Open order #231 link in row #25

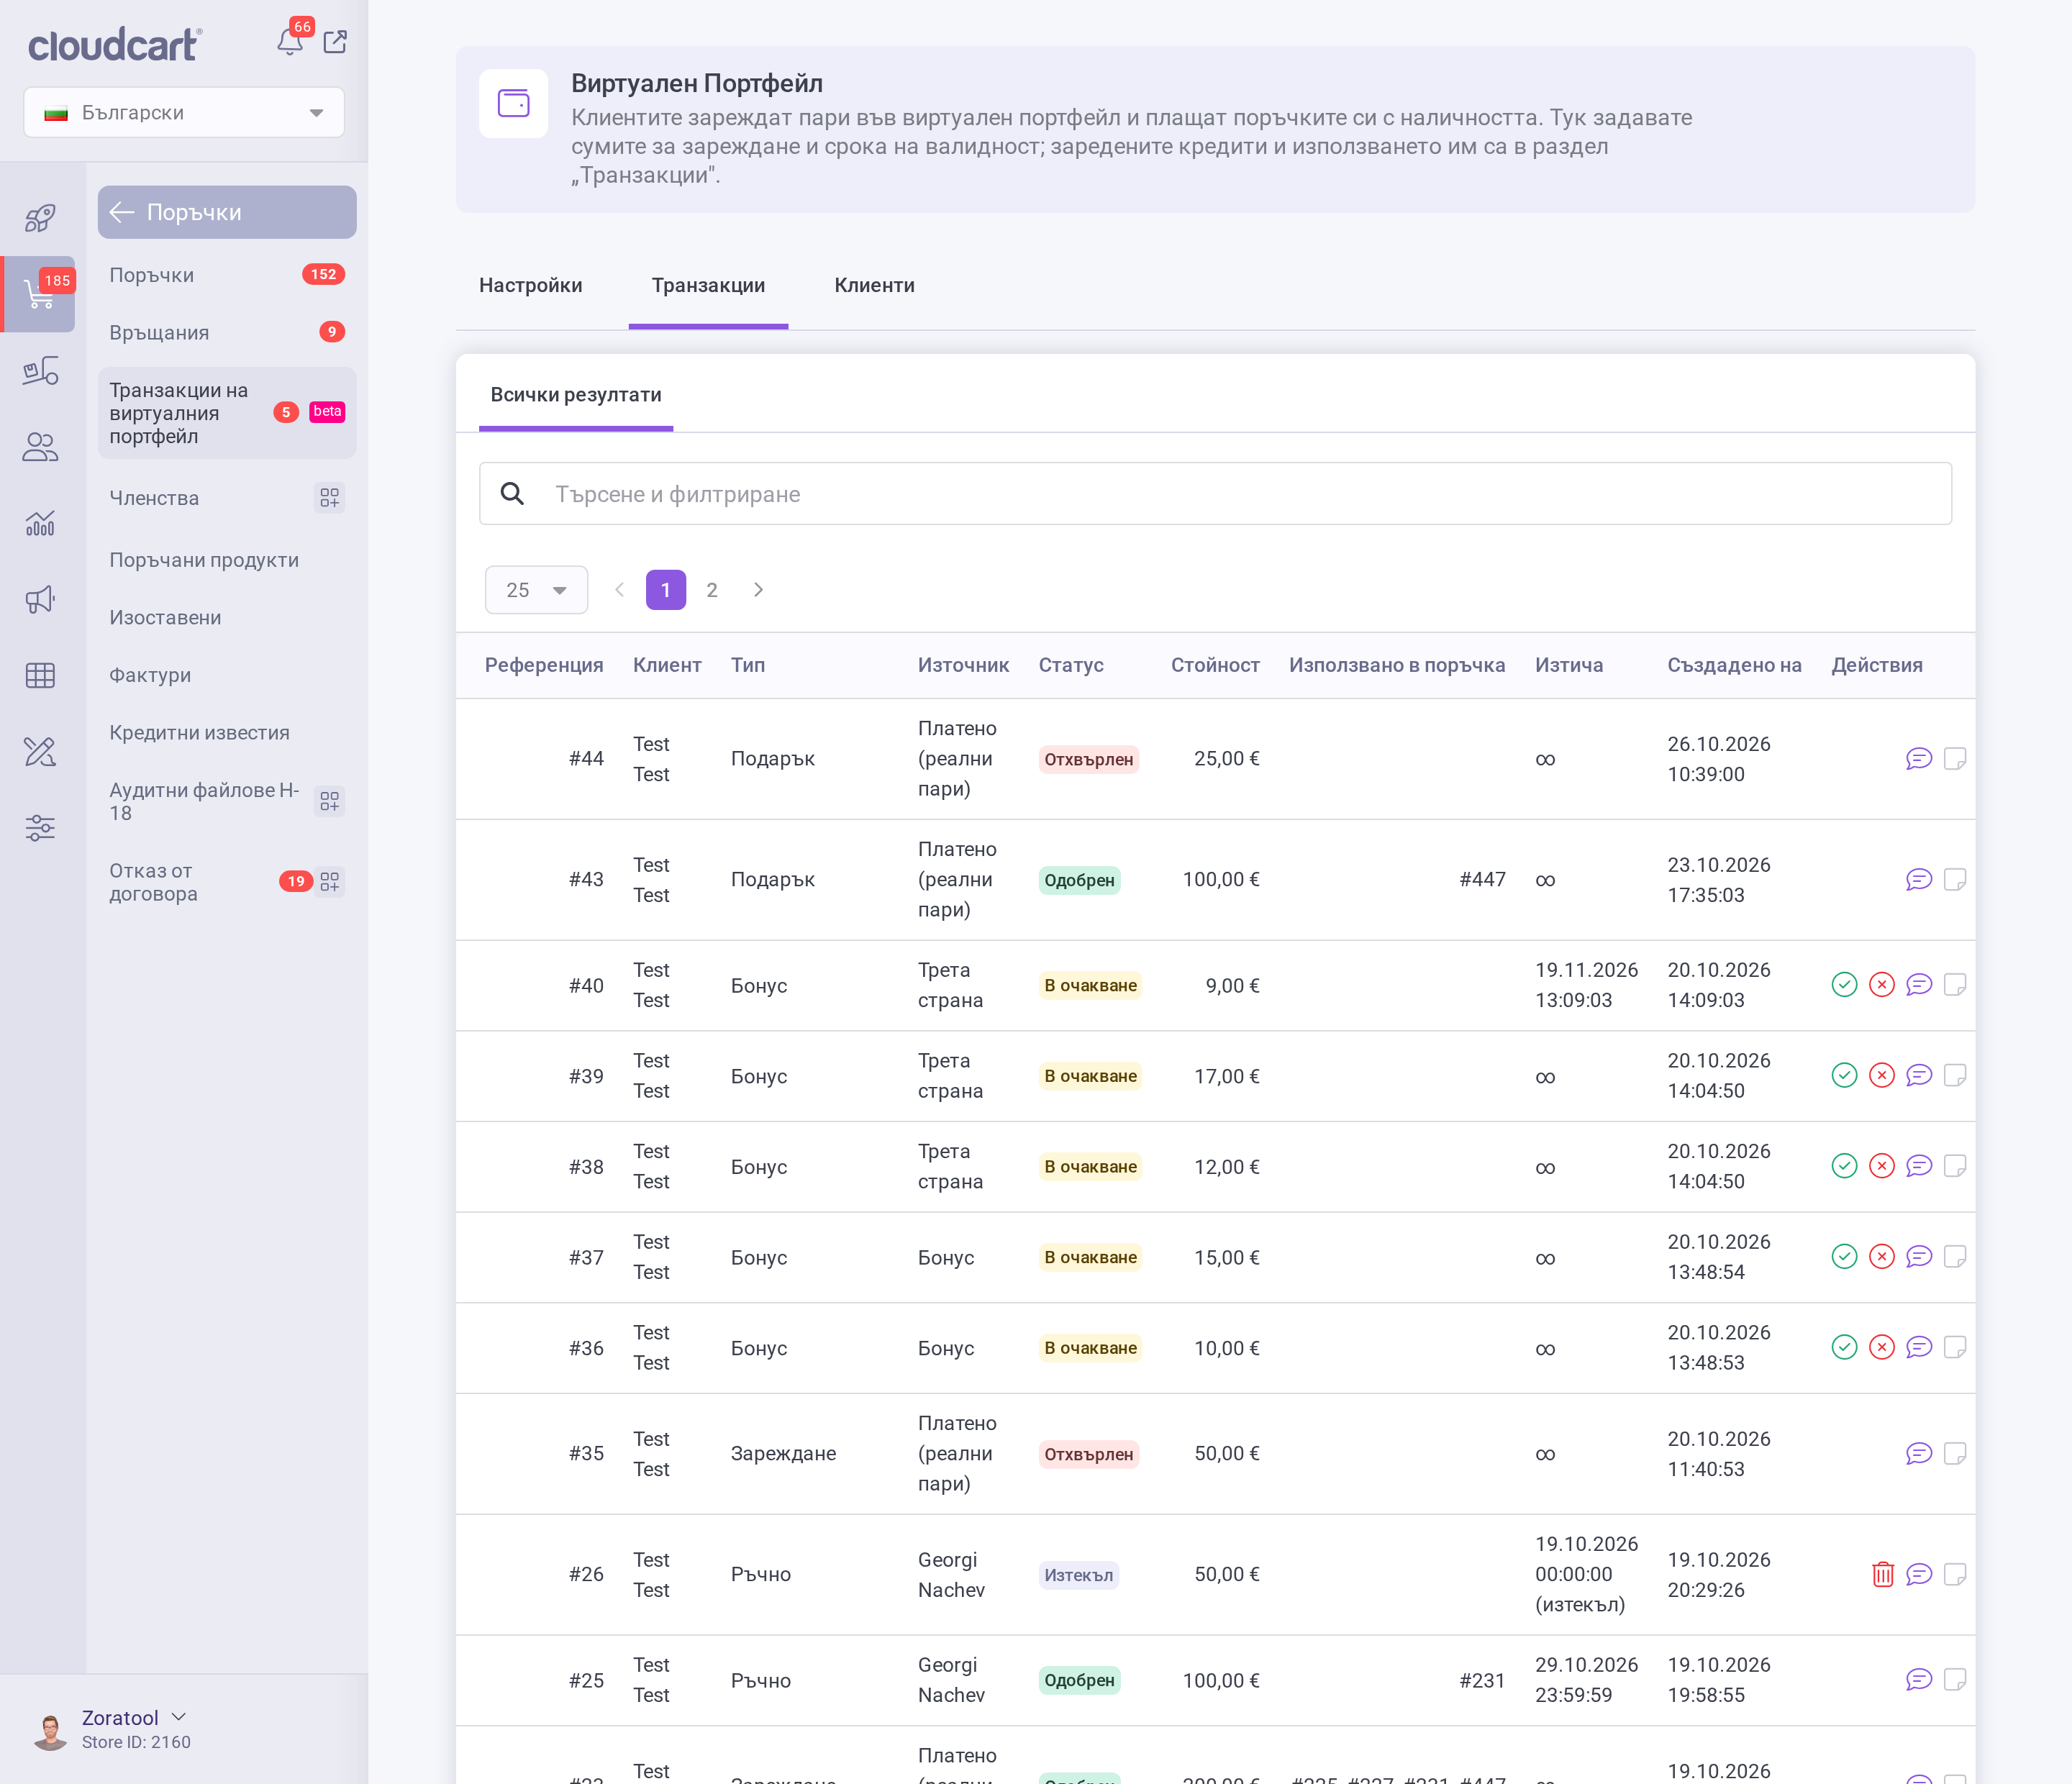click(x=1482, y=1681)
